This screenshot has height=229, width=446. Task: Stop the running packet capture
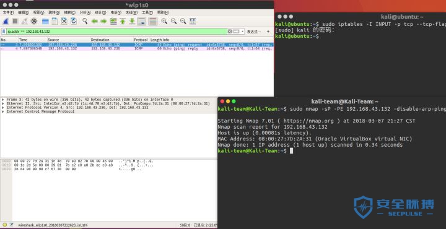pyautogui.click(x=15, y=21)
